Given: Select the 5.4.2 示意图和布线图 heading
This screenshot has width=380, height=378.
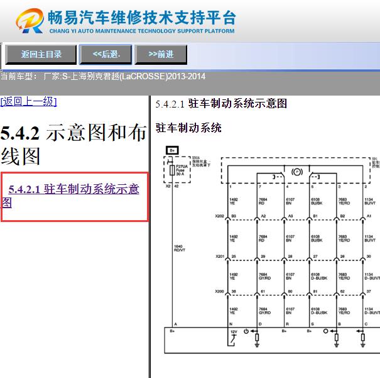Looking at the screenshot, I should pos(73,144).
